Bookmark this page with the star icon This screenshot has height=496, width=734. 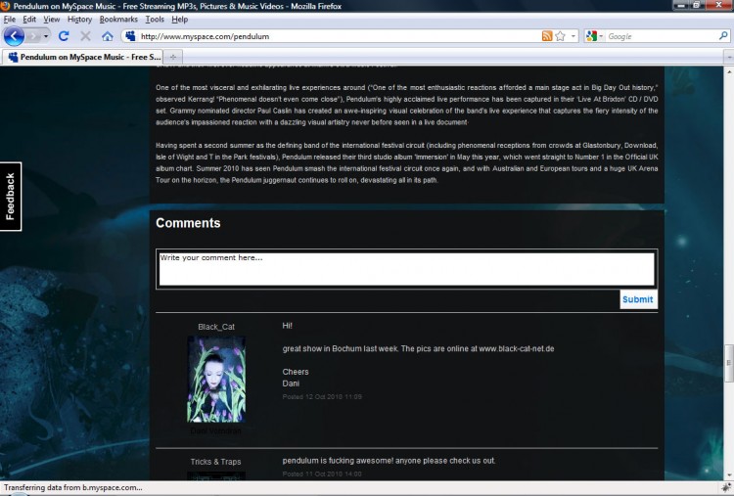560,36
